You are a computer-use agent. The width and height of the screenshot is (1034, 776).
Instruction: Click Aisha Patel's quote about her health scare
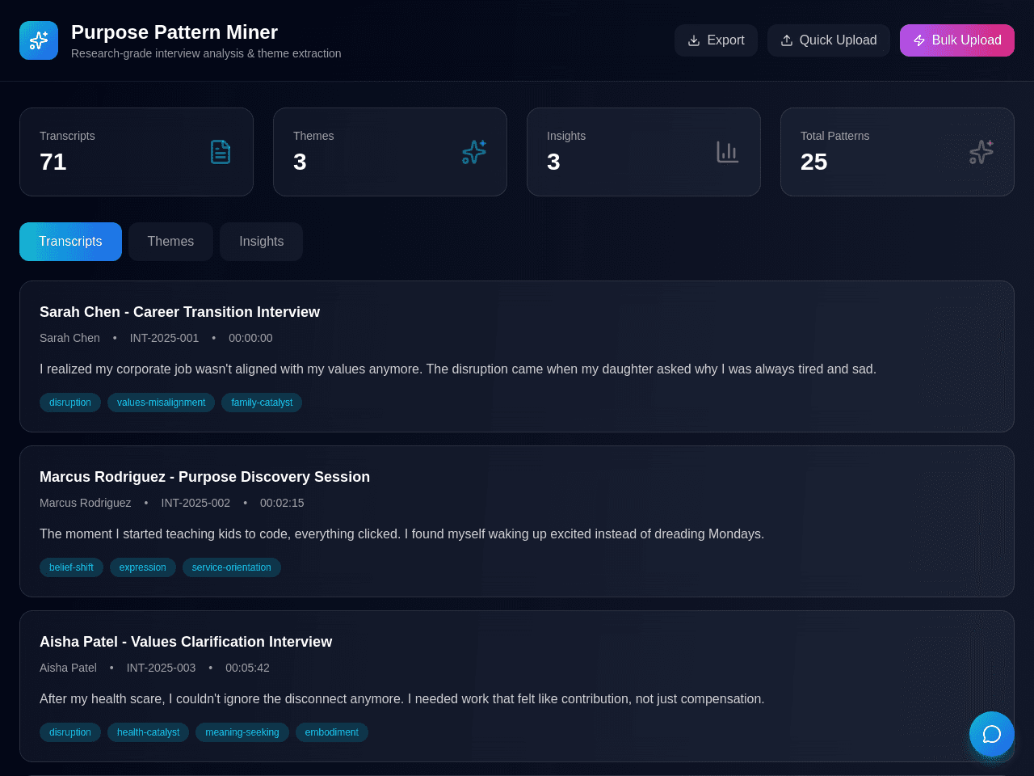(x=401, y=698)
